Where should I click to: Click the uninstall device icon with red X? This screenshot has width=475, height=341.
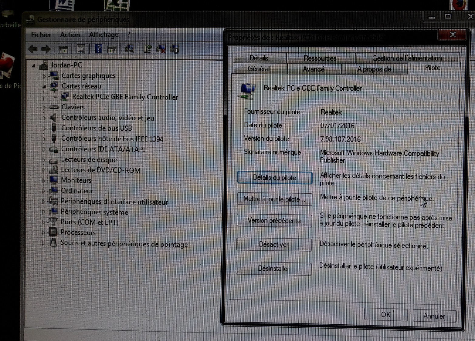point(161,49)
